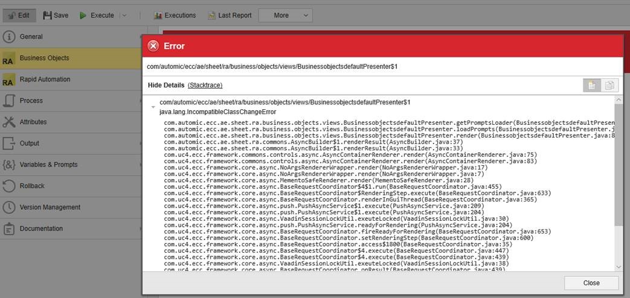Open Variables & Prompts tab label
630x298 pixels.
48,165
